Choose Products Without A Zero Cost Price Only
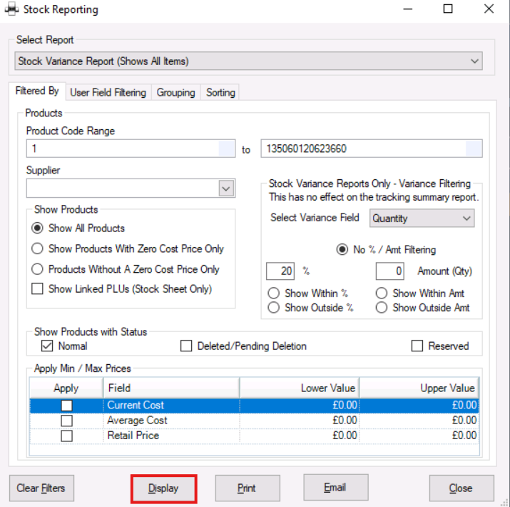Image resolution: width=510 pixels, height=507 pixels. (x=39, y=269)
